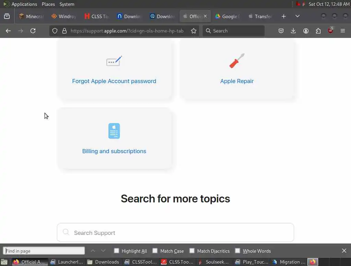The height and width of the screenshot is (266, 351).
Task: Jump to previous find result
Action: click(x=93, y=251)
